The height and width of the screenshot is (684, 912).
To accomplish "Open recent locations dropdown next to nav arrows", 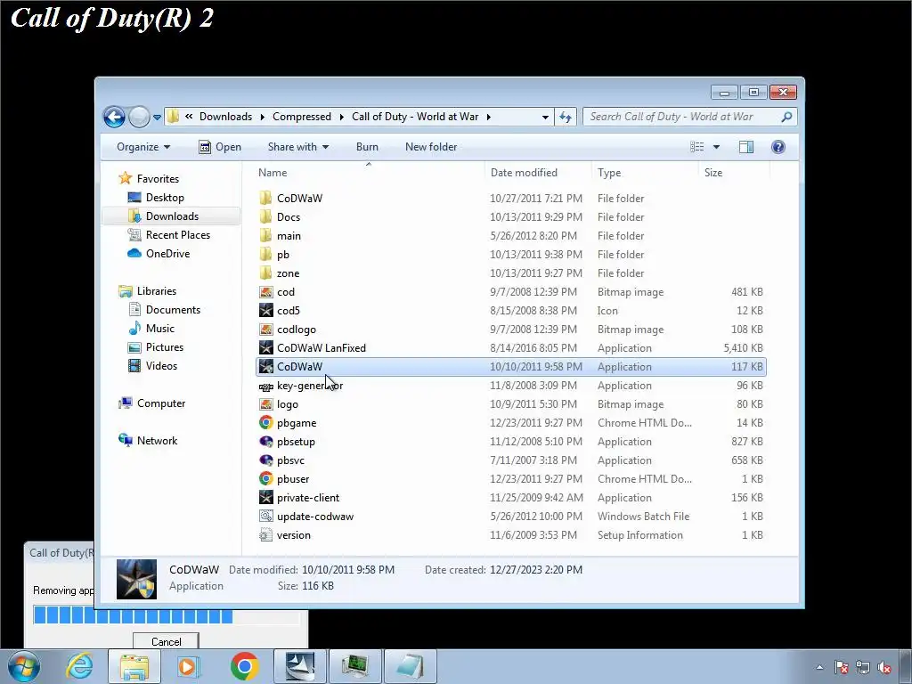I will (157, 118).
